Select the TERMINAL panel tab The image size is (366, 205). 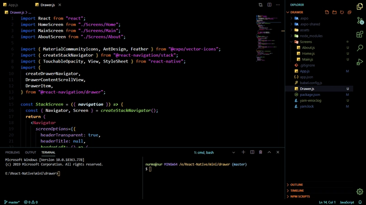coord(48,152)
